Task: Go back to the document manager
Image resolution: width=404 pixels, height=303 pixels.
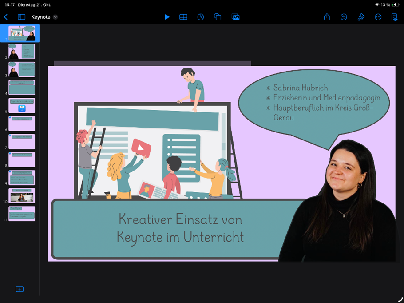Action: click(6, 17)
